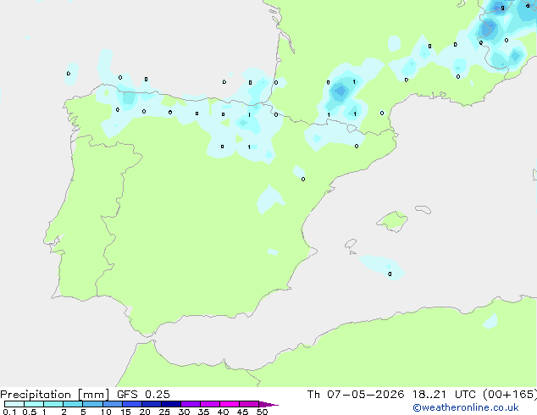This screenshot has width=537, height=415.
Task: Click the Menorca island outline
Action: tap(423, 209)
